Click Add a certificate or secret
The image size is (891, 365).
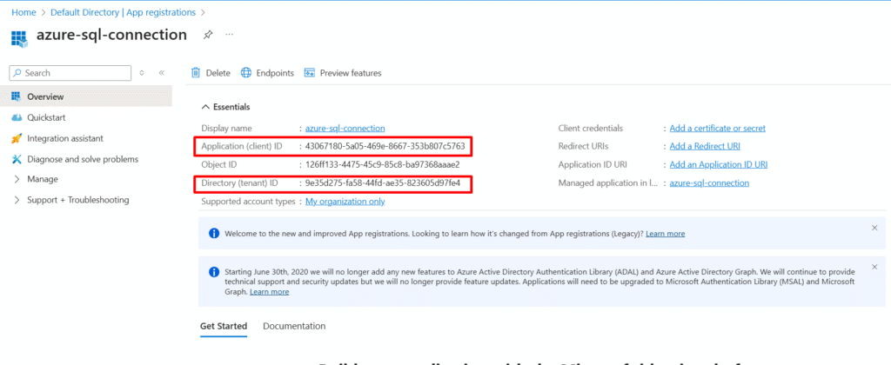[x=717, y=129]
